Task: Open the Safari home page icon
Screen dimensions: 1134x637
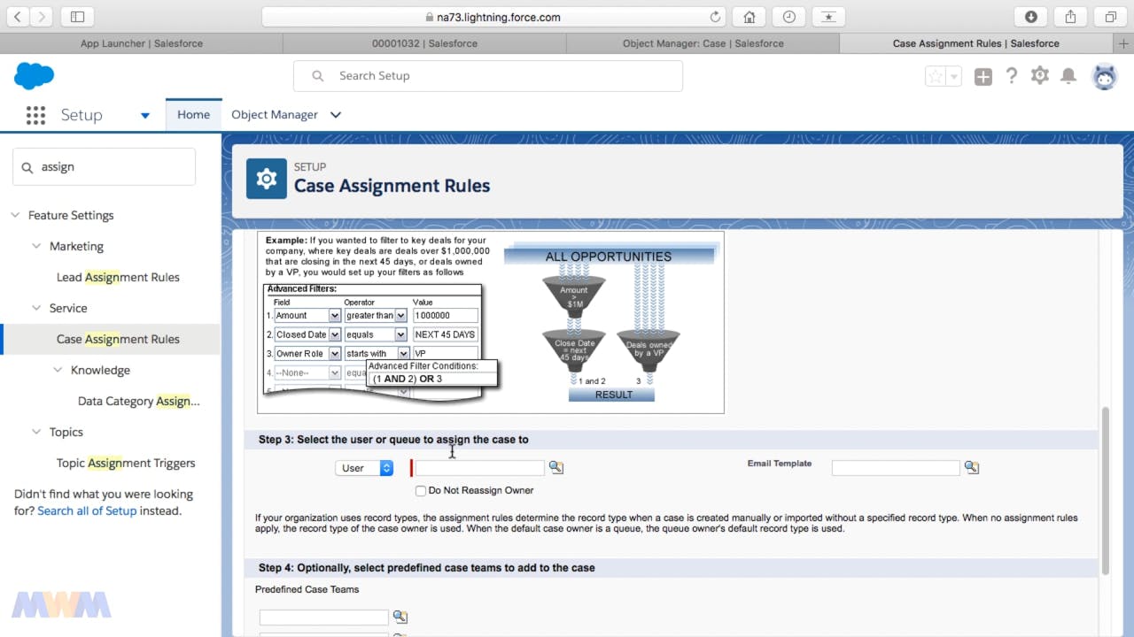Action: point(750,17)
